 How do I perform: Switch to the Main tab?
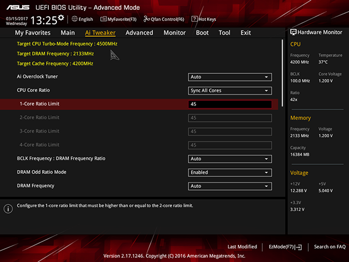pyautogui.click(x=67, y=33)
